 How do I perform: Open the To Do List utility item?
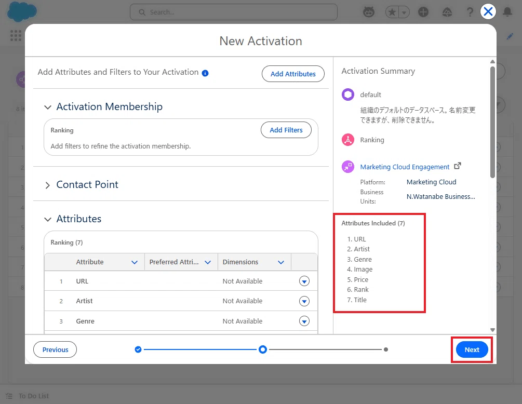click(x=28, y=396)
